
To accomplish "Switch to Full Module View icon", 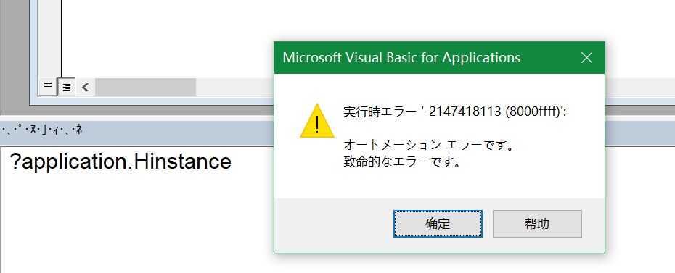I will pyautogui.click(x=67, y=87).
